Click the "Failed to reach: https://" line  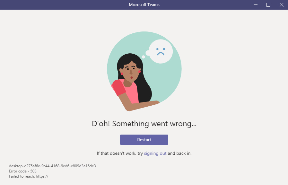point(29,176)
